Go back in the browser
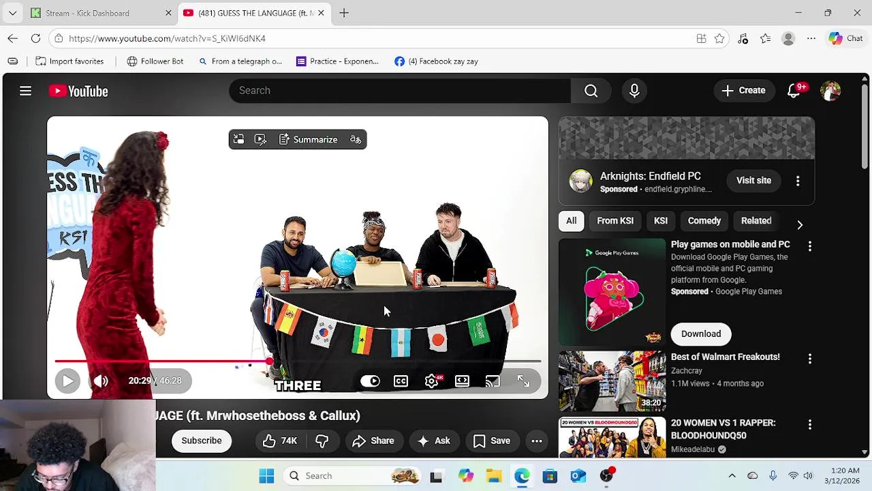The image size is (872, 491). click(13, 39)
